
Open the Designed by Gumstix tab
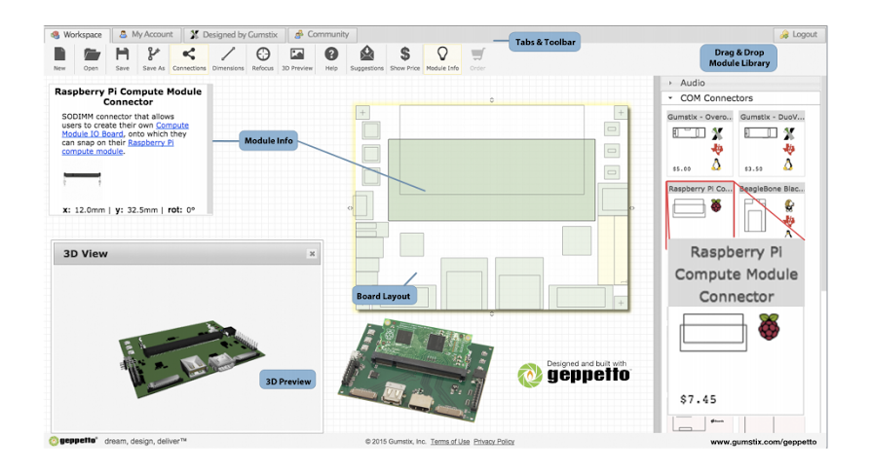tap(235, 34)
